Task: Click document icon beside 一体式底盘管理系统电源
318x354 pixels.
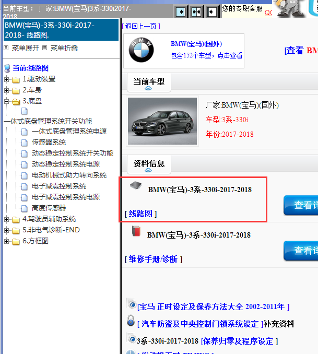Action: click(25, 132)
